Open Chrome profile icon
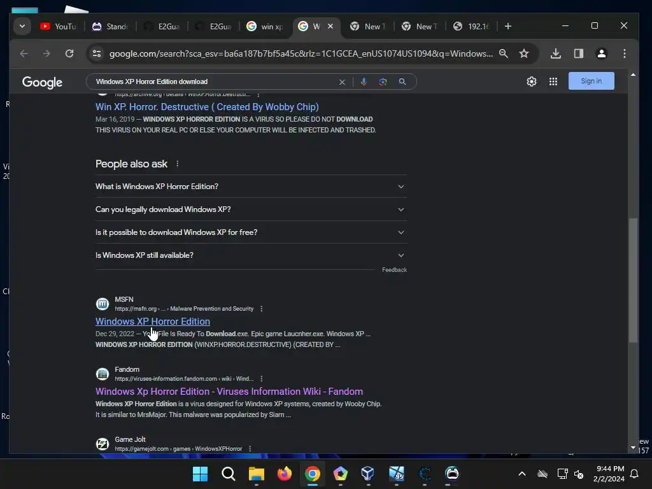Screen dimensions: 652x489 coord(601,53)
